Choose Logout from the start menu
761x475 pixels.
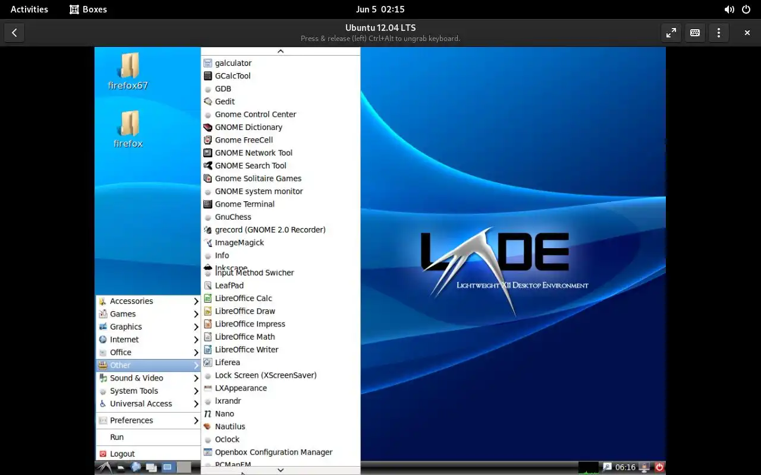click(148, 454)
